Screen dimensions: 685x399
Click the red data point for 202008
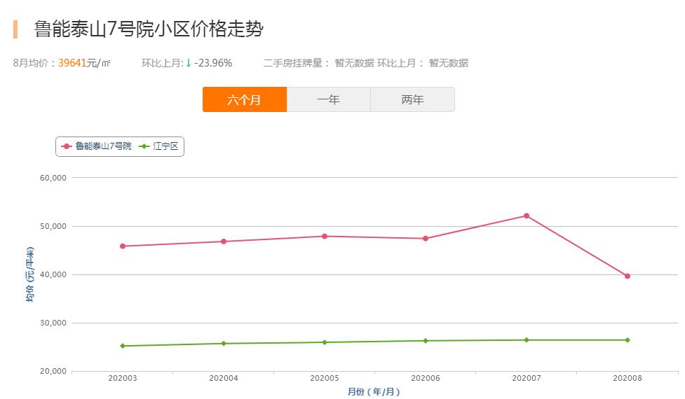click(628, 276)
